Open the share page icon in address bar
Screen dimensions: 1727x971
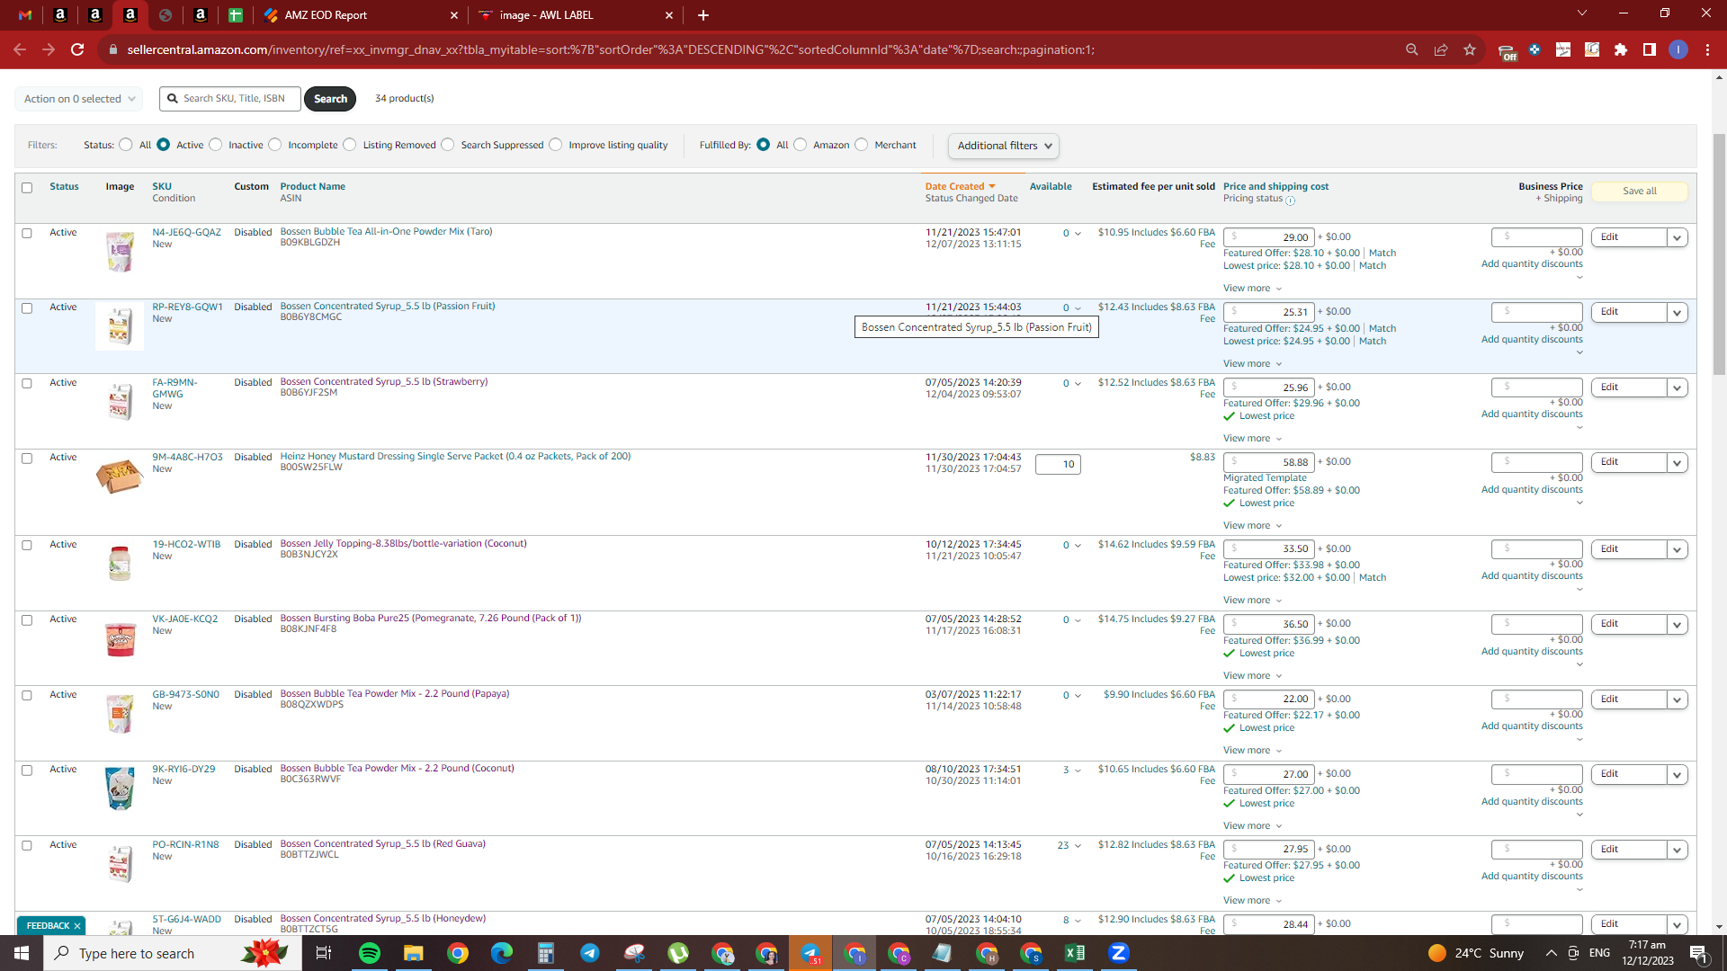point(1441,49)
